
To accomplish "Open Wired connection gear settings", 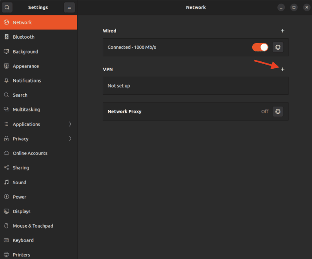I will point(278,47).
